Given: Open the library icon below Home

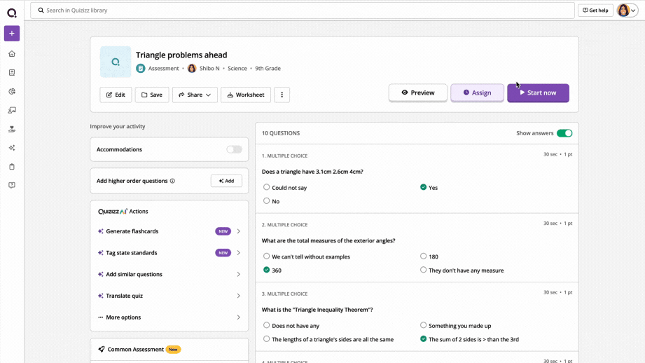Looking at the screenshot, I should pos(12,72).
